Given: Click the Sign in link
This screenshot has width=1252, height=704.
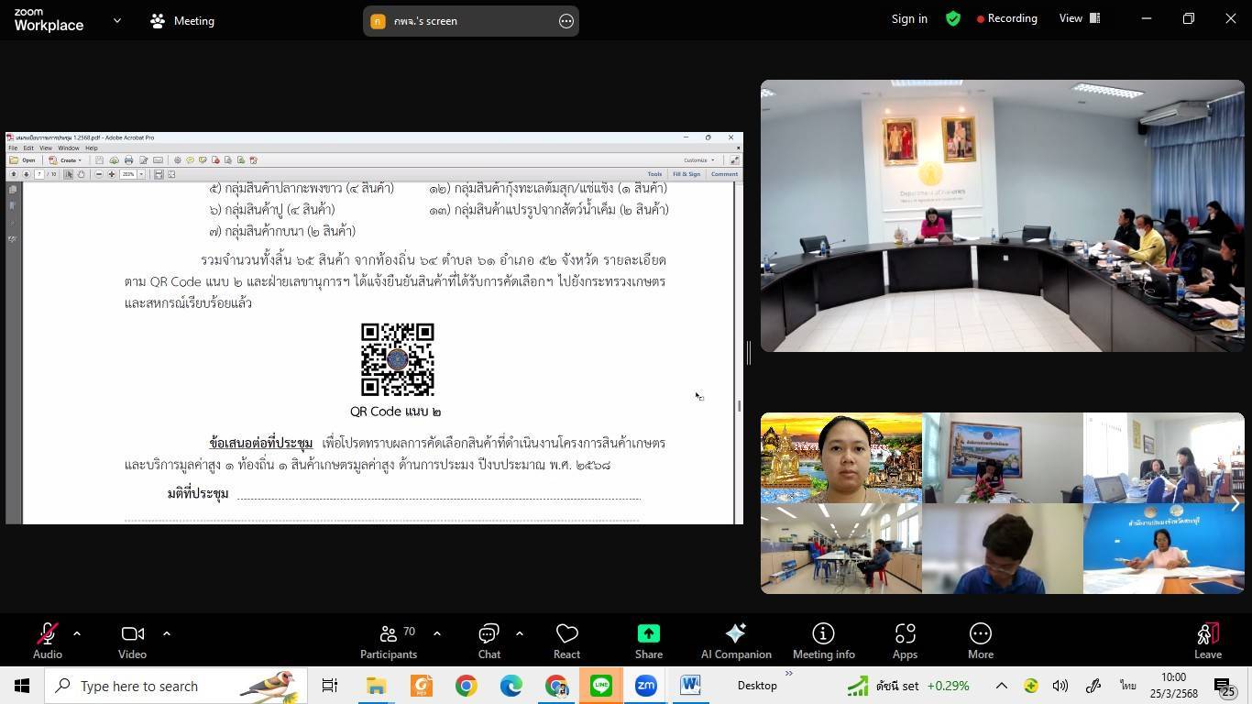Looking at the screenshot, I should [909, 18].
